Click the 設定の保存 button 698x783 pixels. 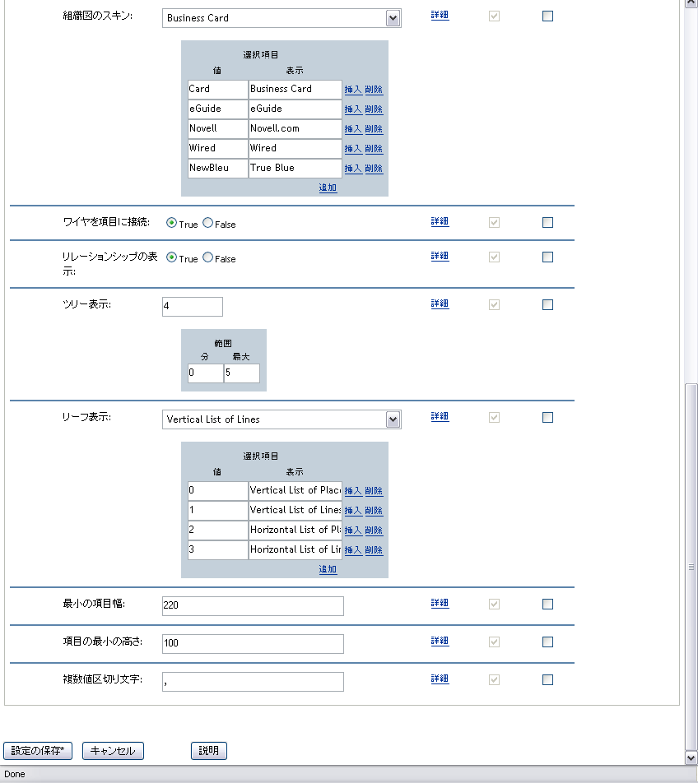tap(38, 751)
